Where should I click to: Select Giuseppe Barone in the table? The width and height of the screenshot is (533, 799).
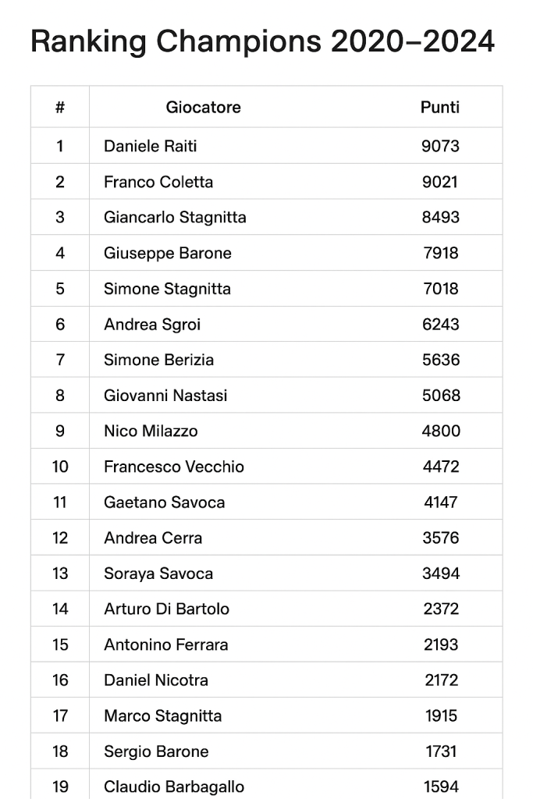click(x=168, y=253)
